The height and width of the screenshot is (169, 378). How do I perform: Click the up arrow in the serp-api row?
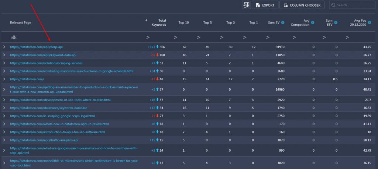click(x=157, y=47)
